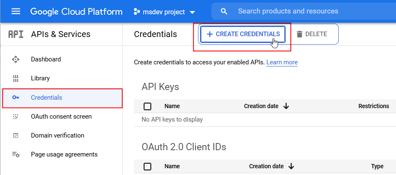Open the OAuth consent screen page
The height and width of the screenshot is (175, 396).
61,117
